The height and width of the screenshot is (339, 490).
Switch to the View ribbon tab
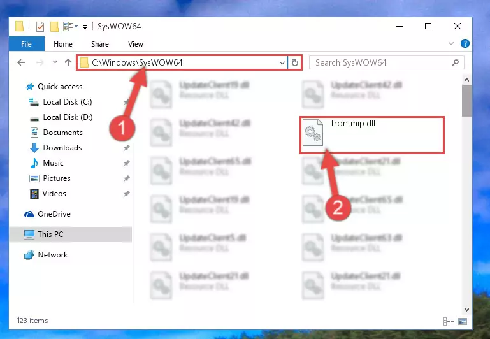pos(136,44)
